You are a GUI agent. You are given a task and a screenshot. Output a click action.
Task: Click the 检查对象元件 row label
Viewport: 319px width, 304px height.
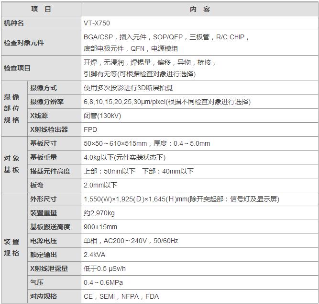coord(23,43)
